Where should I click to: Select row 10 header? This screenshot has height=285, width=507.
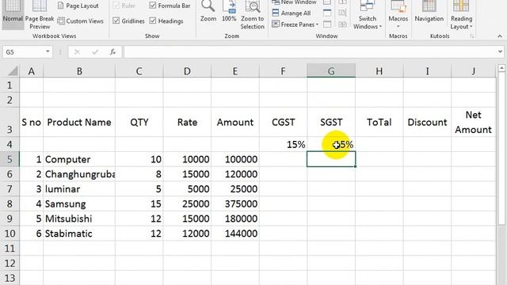point(10,234)
